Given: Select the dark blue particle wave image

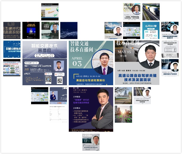Looking at the screenshot, I should click(69, 31).
